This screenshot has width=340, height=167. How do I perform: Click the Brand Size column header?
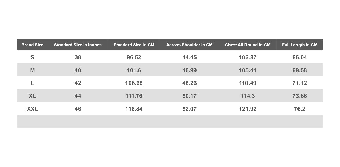(x=32, y=45)
